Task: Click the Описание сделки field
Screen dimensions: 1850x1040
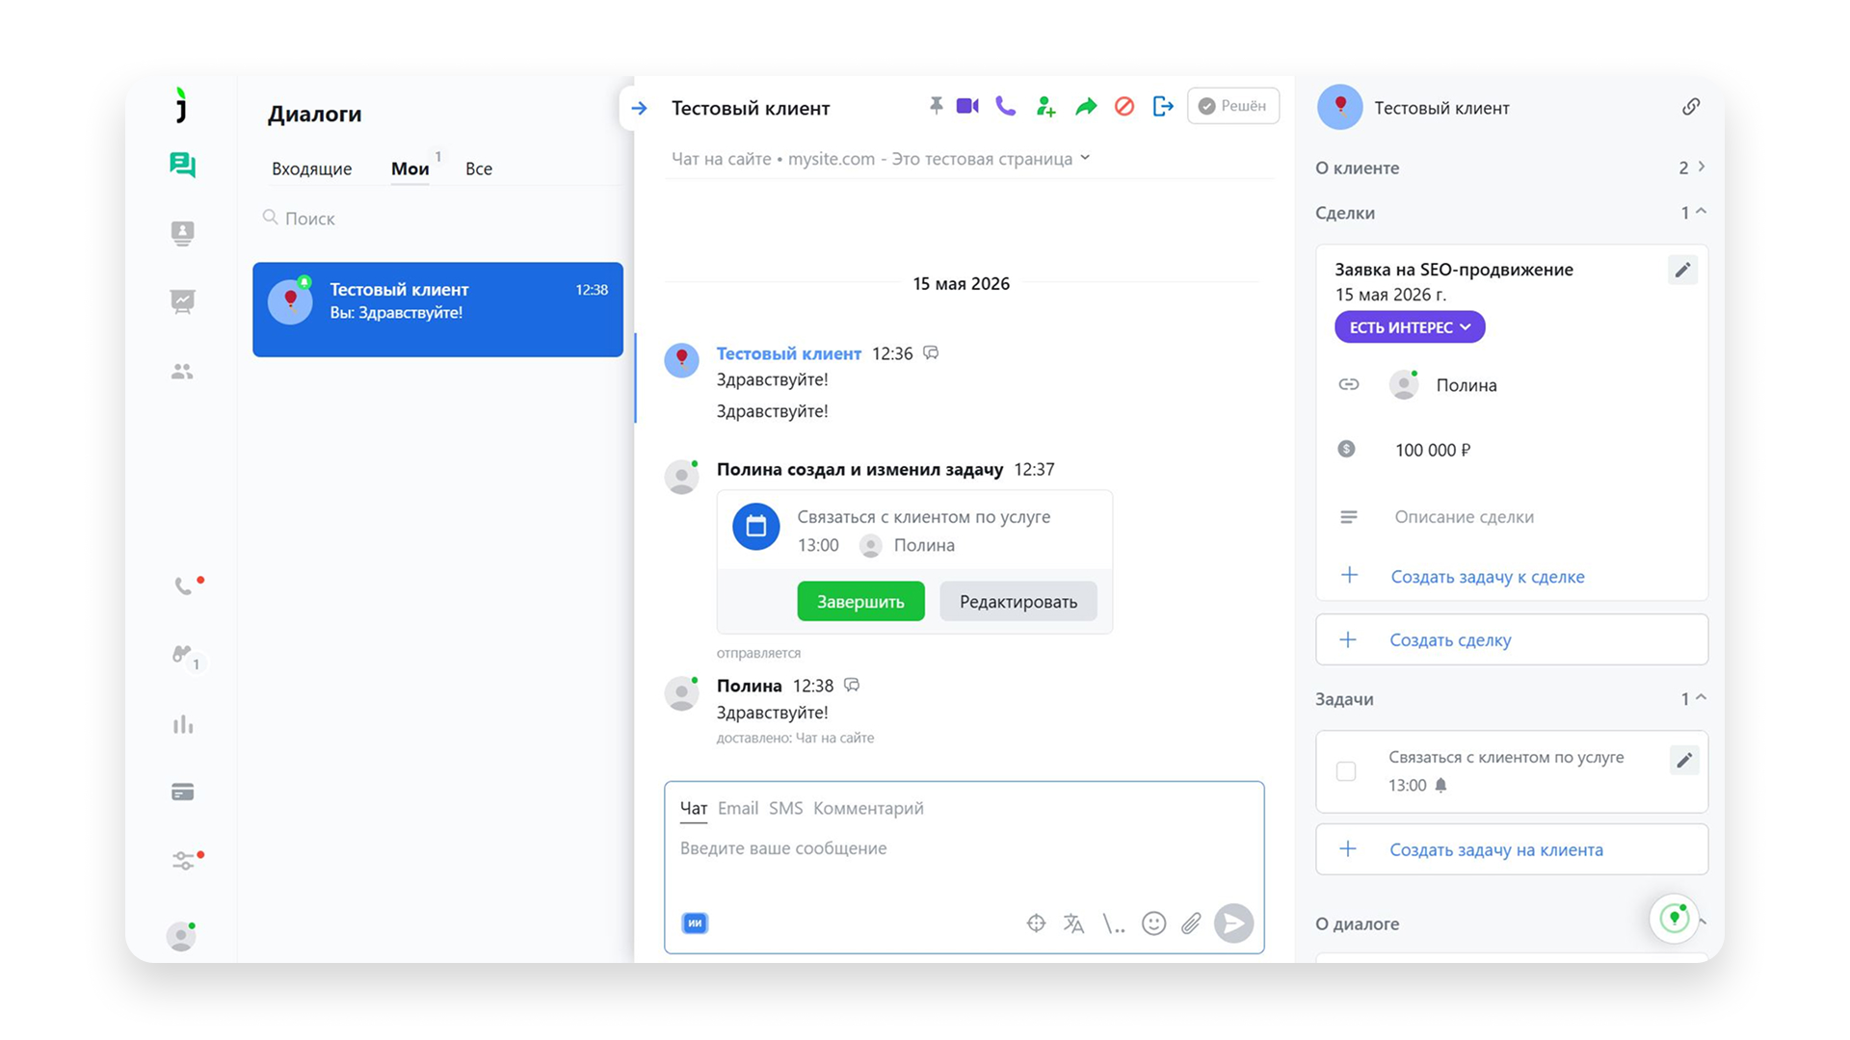Action: click(x=1464, y=517)
